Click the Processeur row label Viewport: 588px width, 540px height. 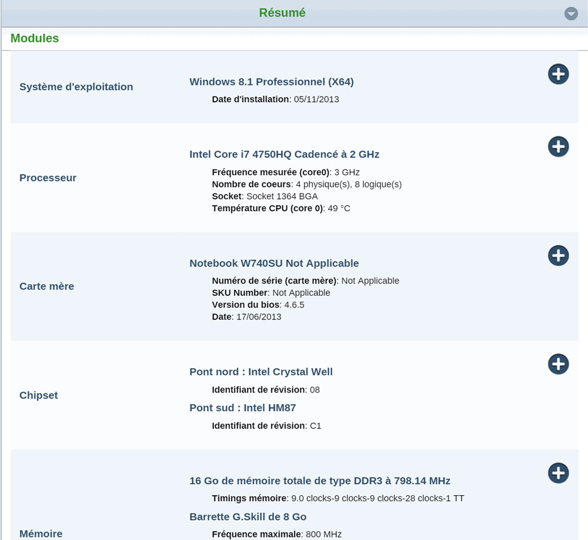click(48, 178)
